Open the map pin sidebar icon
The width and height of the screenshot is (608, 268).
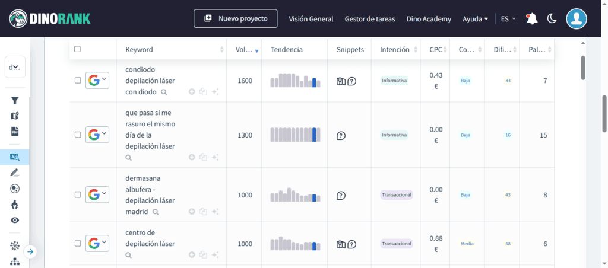pyautogui.click(x=15, y=116)
